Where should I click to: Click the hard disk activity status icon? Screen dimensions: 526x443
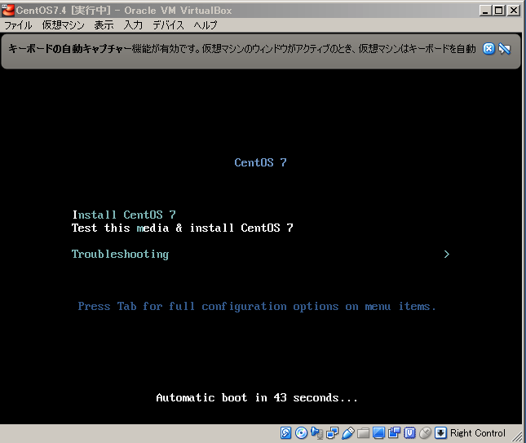coord(285,433)
